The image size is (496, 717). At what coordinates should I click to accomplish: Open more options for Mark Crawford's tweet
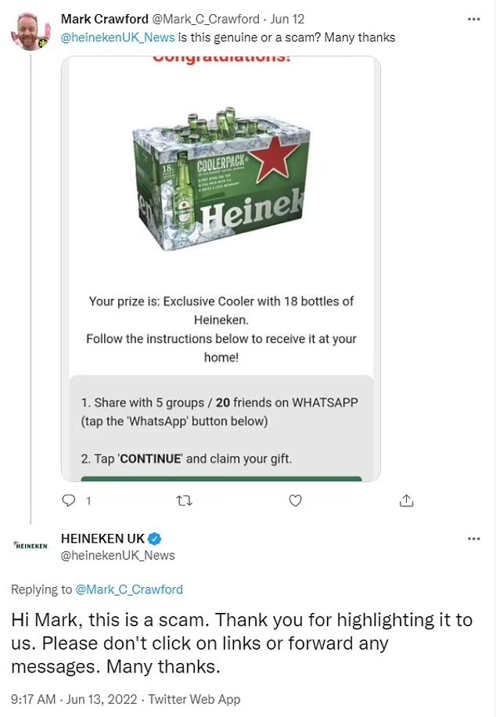(x=473, y=19)
